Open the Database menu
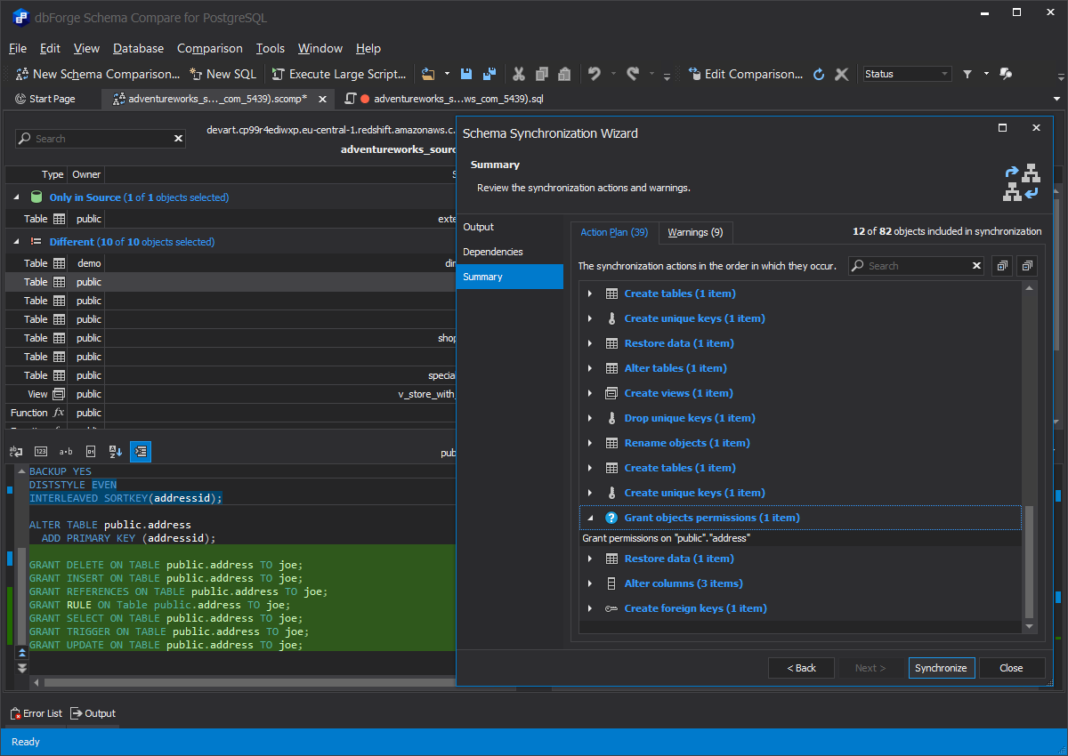 pyautogui.click(x=138, y=48)
